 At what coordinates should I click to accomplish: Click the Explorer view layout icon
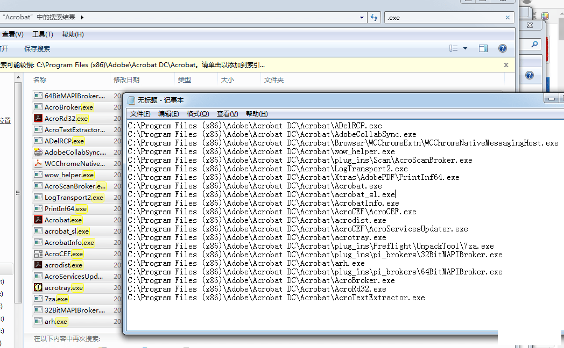(454, 48)
